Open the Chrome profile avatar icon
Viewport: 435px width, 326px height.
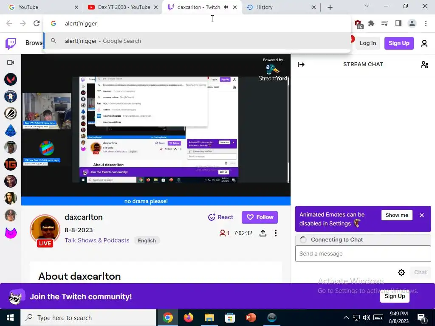412,24
